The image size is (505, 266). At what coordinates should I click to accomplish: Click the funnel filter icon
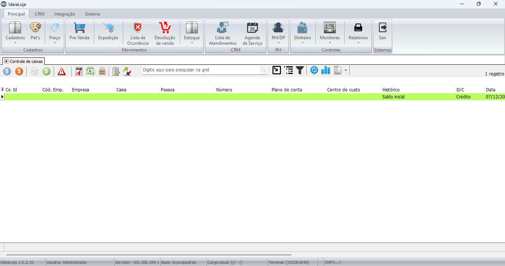coord(300,70)
